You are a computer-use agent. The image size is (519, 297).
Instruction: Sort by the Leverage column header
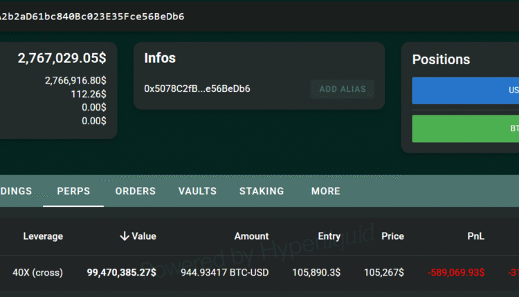[43, 236]
